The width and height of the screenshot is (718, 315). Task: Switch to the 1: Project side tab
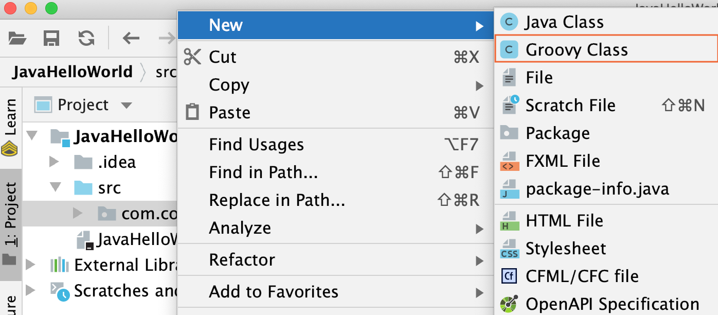coord(10,224)
